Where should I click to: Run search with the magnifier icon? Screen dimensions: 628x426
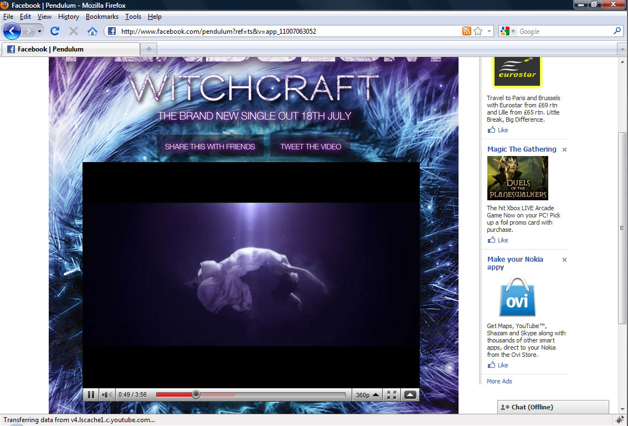pyautogui.click(x=617, y=31)
